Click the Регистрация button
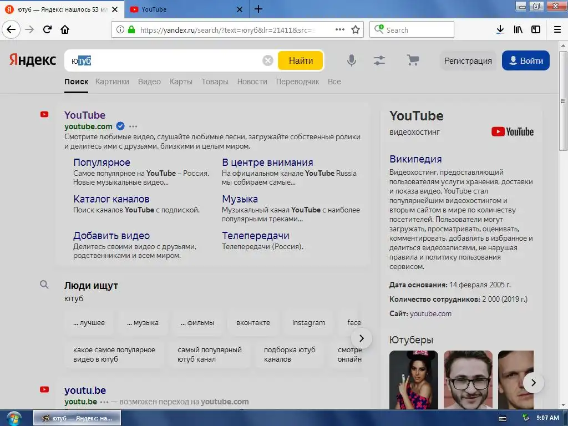The height and width of the screenshot is (426, 568). (468, 60)
